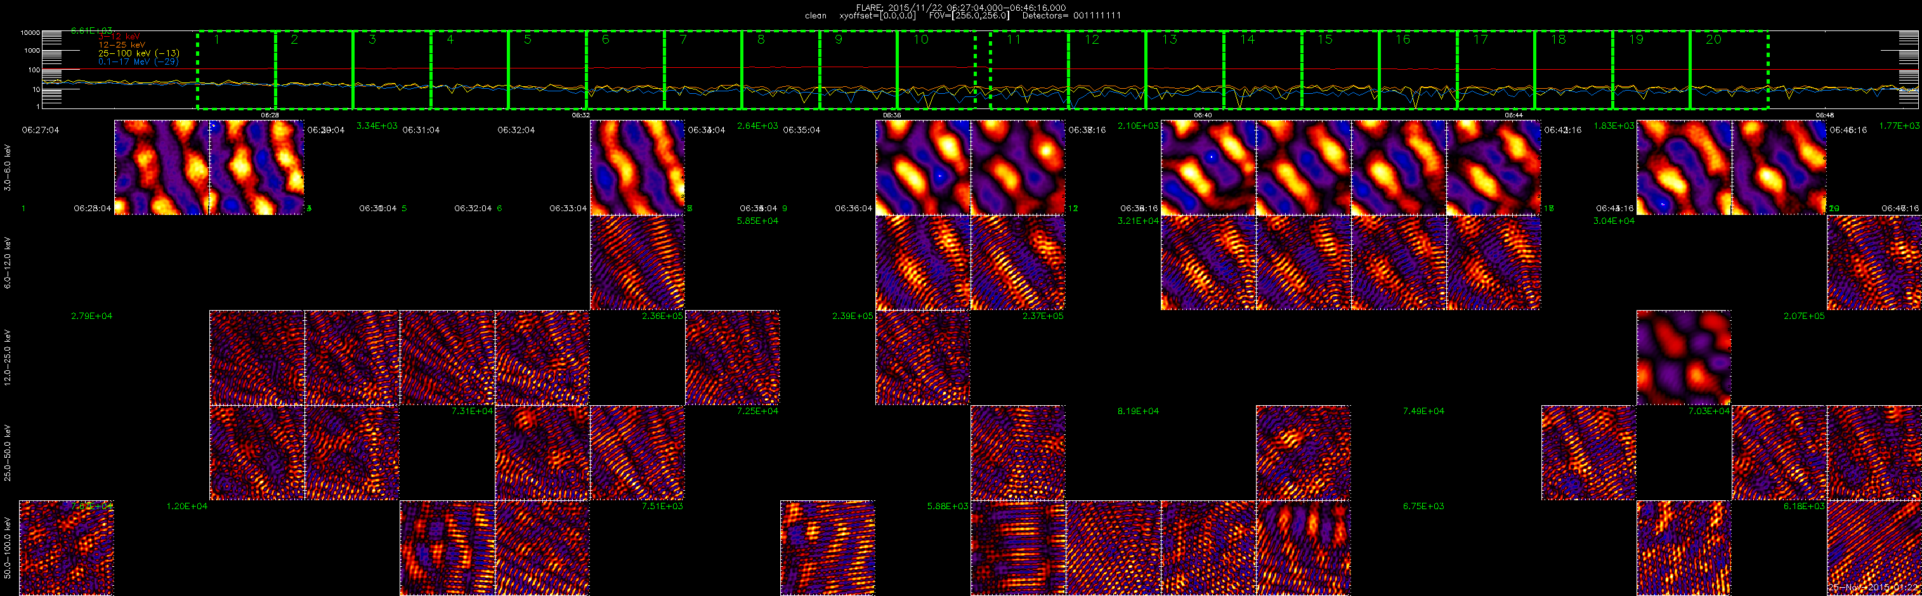Screen dimensions: 1922x596
Task: Pick interval box 13 on the time plot
Action: pyautogui.click(x=1185, y=70)
